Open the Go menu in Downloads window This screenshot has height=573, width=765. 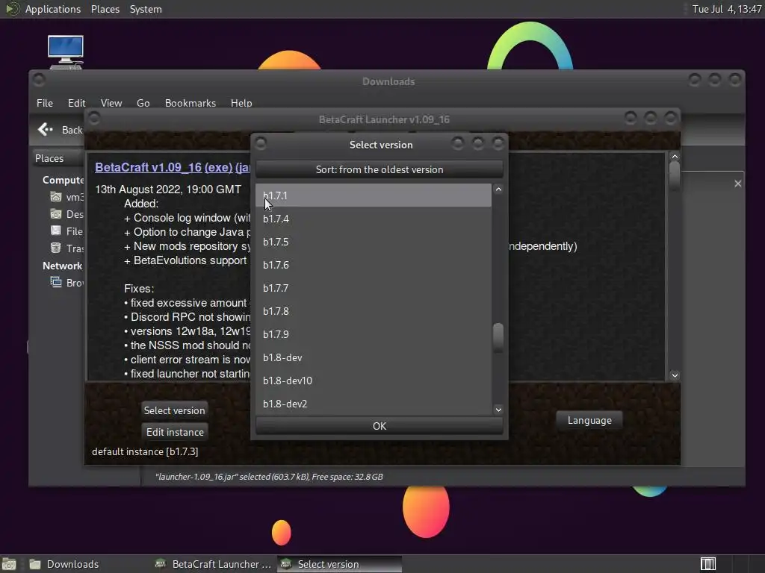pyautogui.click(x=143, y=103)
